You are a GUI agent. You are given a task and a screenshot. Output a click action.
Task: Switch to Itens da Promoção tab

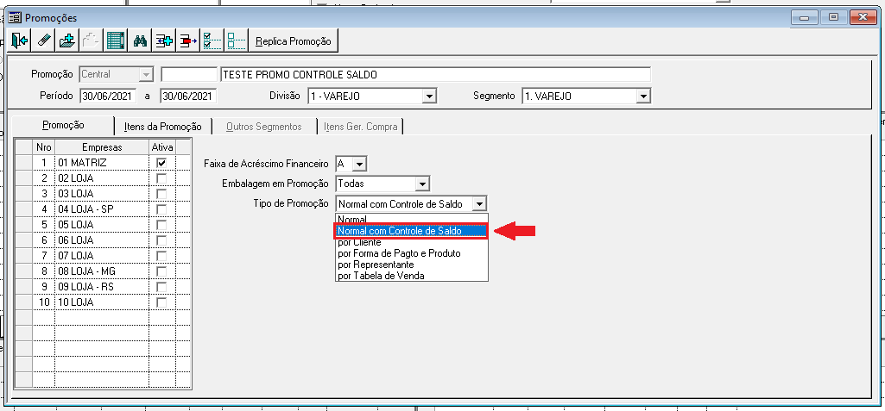tap(162, 127)
